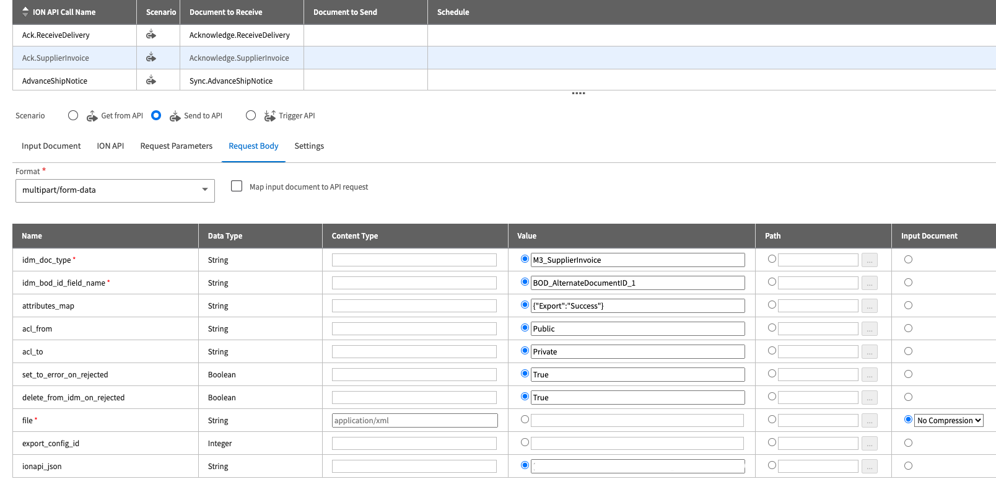This screenshot has height=479, width=996.
Task: Click the scenario icon in AdvanceShipNotice row
Action: click(x=151, y=81)
